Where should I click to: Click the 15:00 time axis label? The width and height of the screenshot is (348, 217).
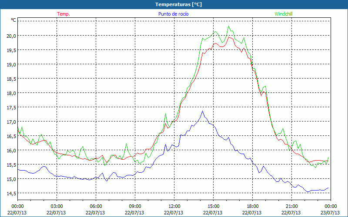pos(213,207)
